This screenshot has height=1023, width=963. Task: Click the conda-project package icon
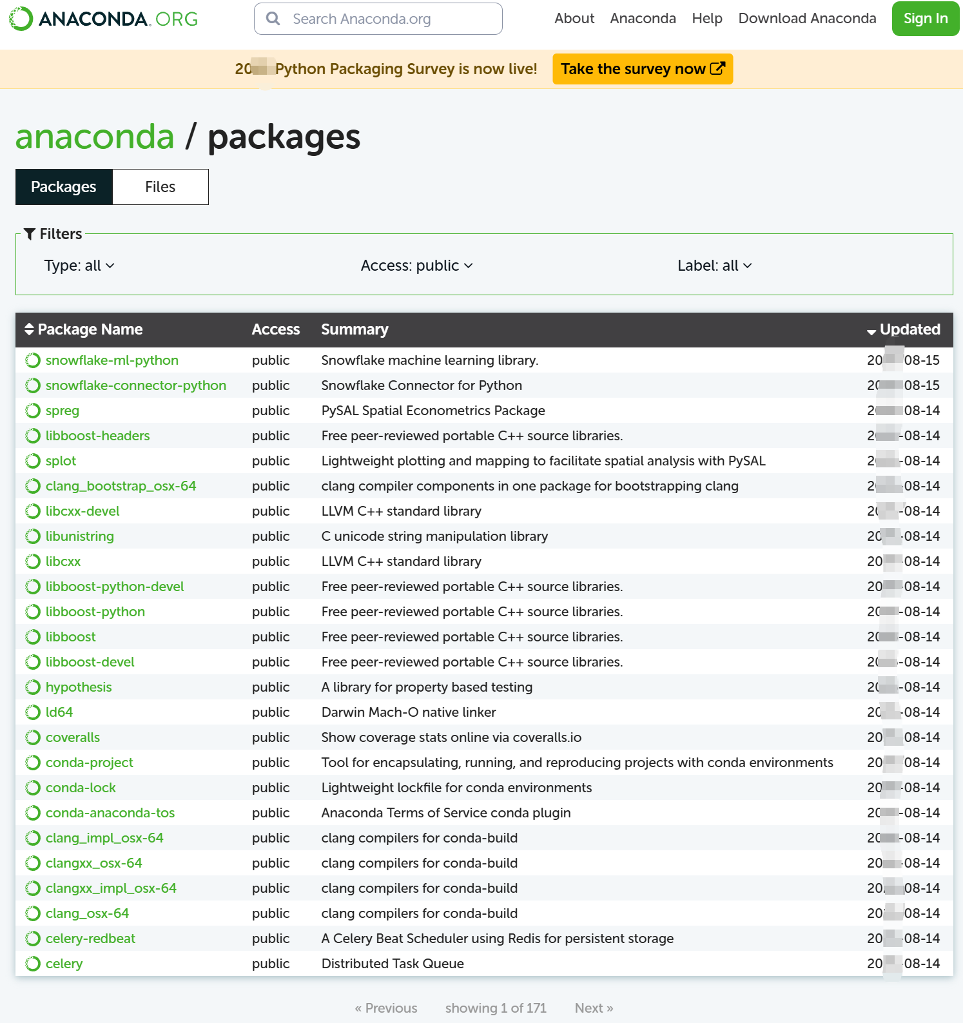click(x=33, y=763)
